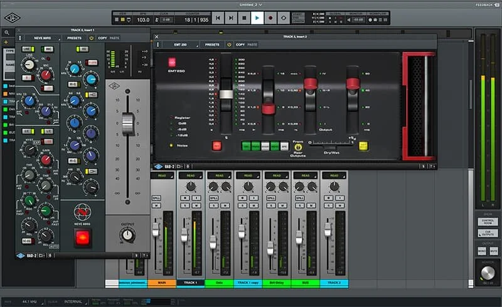Open the NEVE 88RS plugin selector dropdown
Screen dimensions: 502x307
click(43, 38)
